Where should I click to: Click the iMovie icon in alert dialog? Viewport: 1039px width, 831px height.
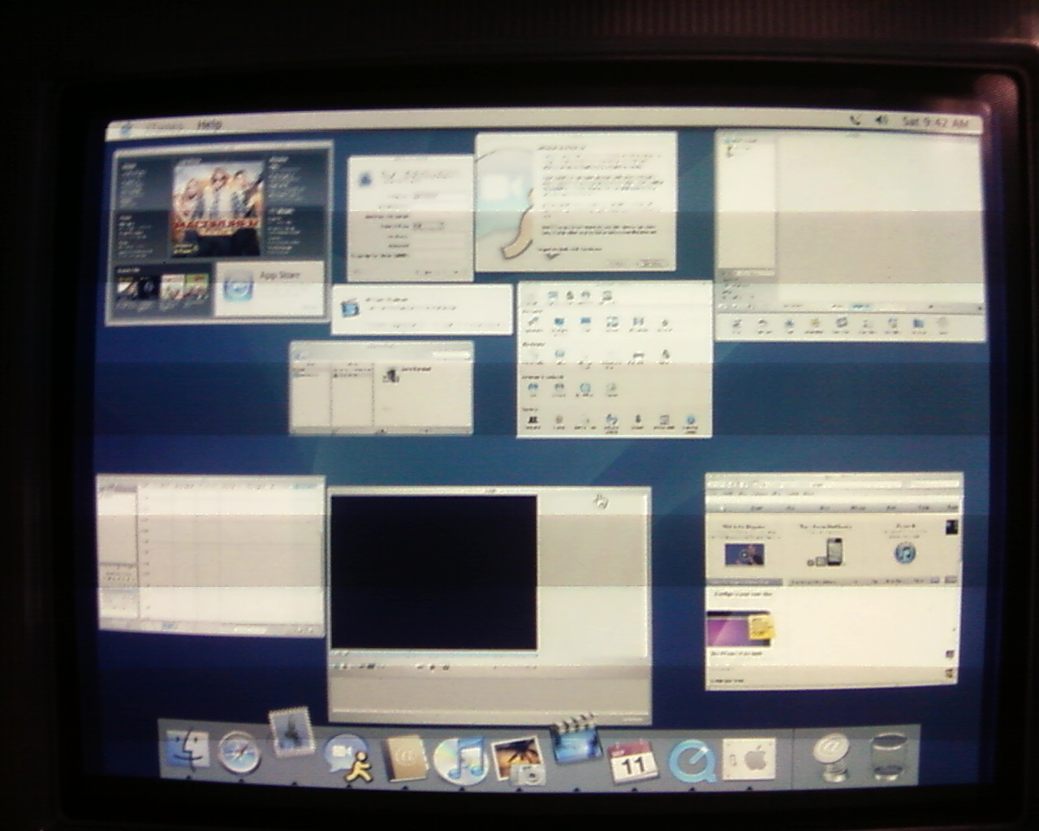tap(351, 308)
